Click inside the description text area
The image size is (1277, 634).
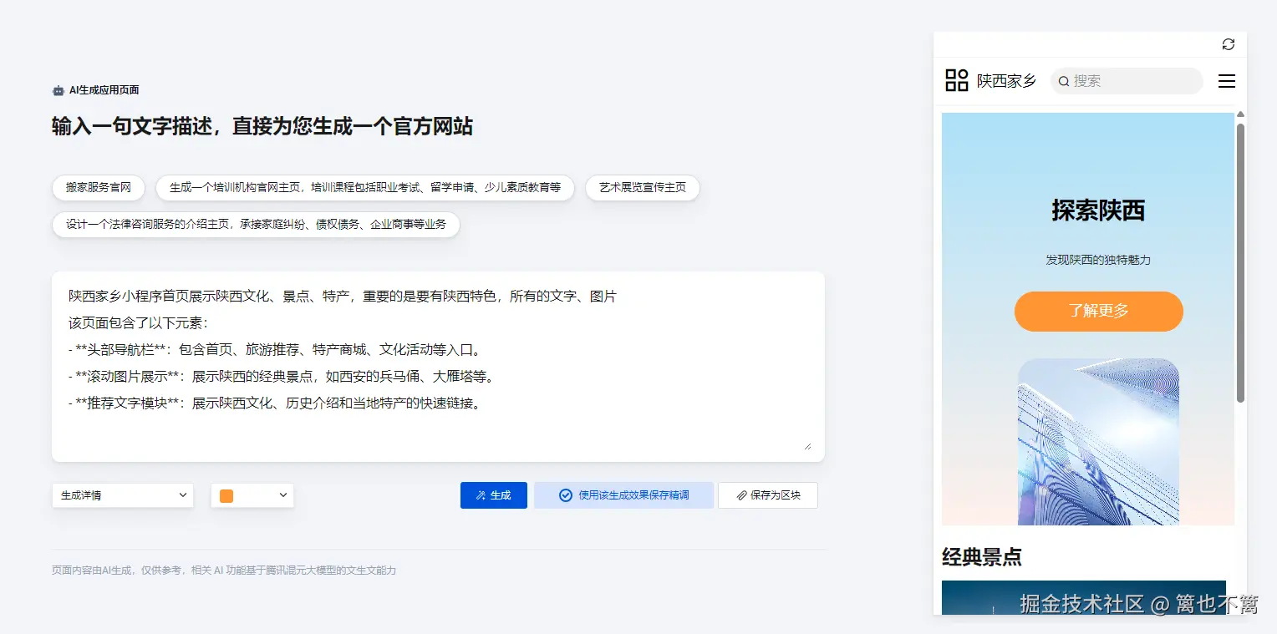coord(438,367)
